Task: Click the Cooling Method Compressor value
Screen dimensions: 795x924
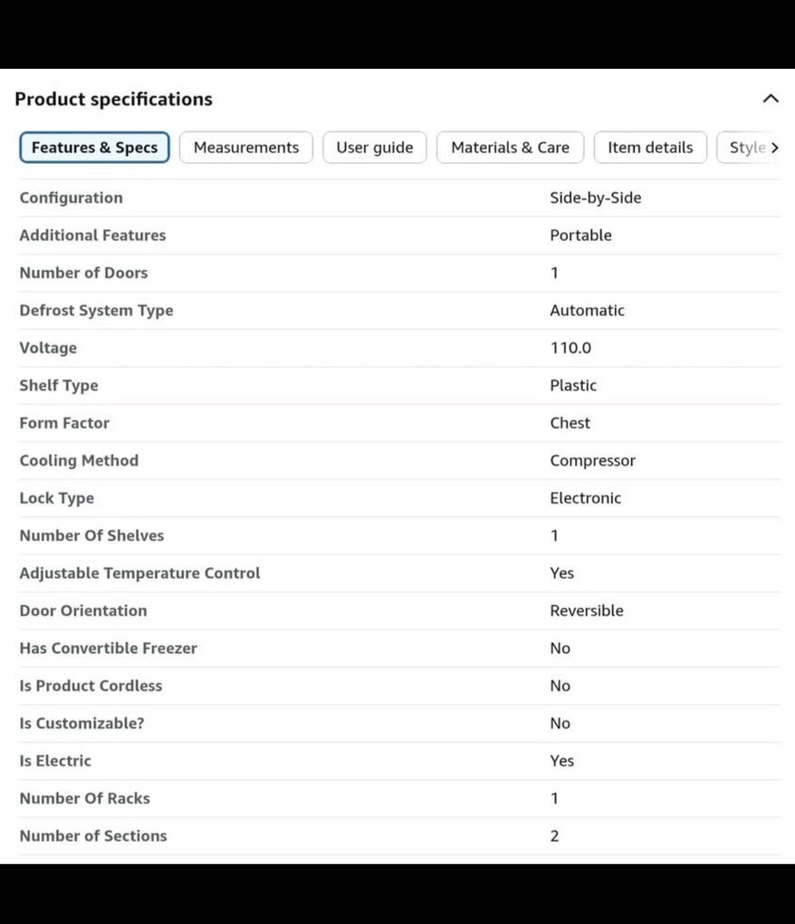Action: [x=592, y=460]
